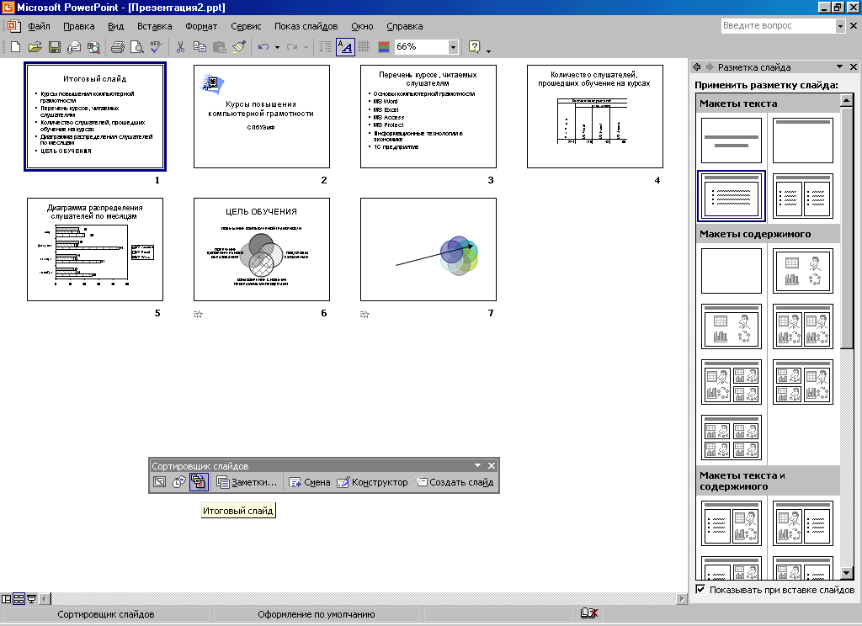Go forward in the task pane
The height and width of the screenshot is (626, 862).
709,67
